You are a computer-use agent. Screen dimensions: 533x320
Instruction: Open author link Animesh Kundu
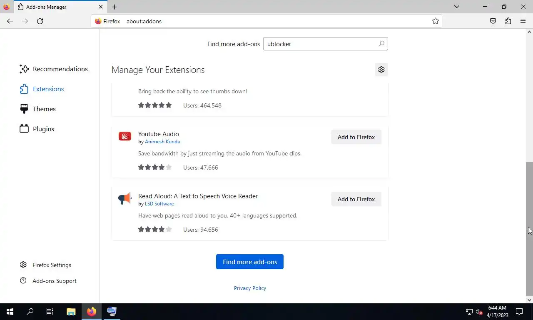tap(162, 142)
